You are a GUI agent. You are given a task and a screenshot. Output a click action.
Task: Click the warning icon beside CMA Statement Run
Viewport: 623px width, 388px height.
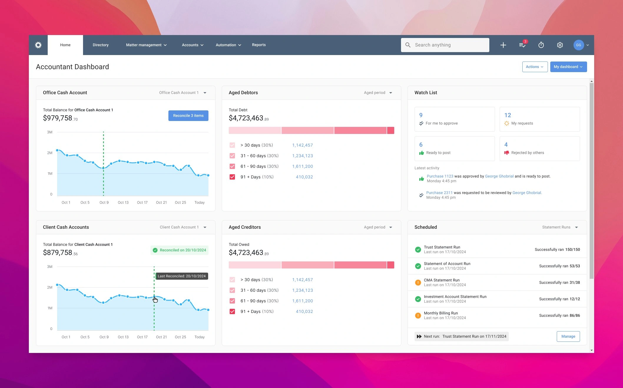[x=418, y=282]
